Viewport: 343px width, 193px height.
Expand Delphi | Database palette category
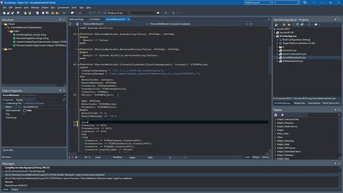click(x=275, y=155)
